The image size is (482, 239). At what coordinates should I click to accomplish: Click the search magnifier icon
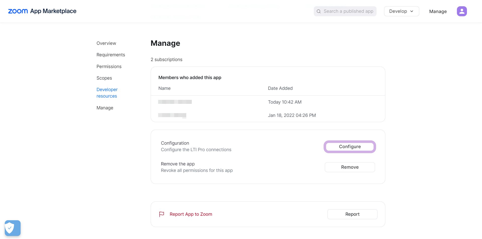[319, 11]
